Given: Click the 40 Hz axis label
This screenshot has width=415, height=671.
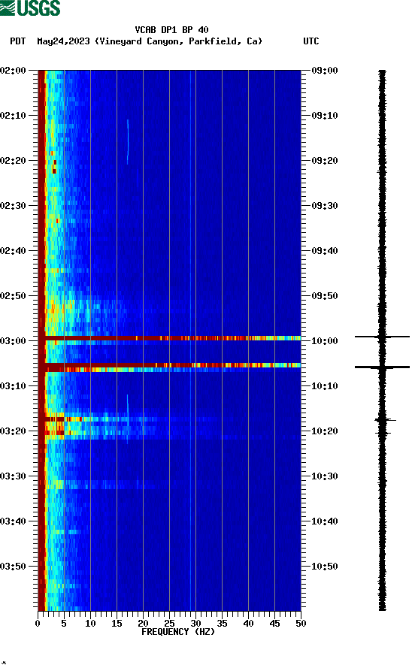Looking at the screenshot, I should [x=248, y=624].
